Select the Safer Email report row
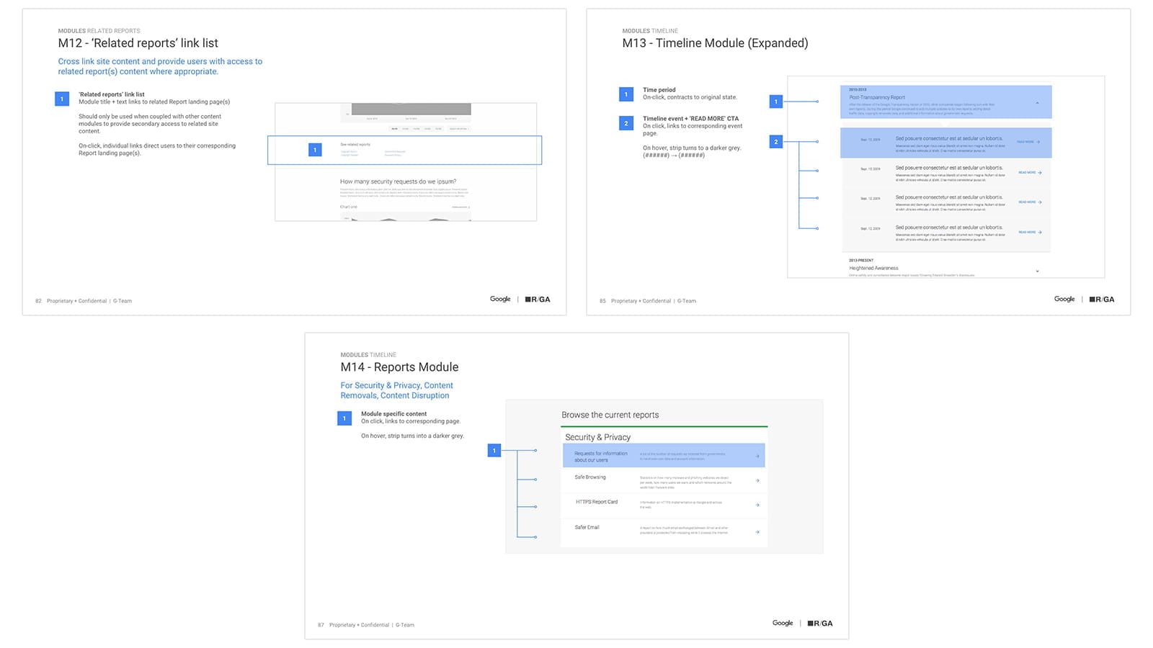The image size is (1153, 648). [664, 531]
